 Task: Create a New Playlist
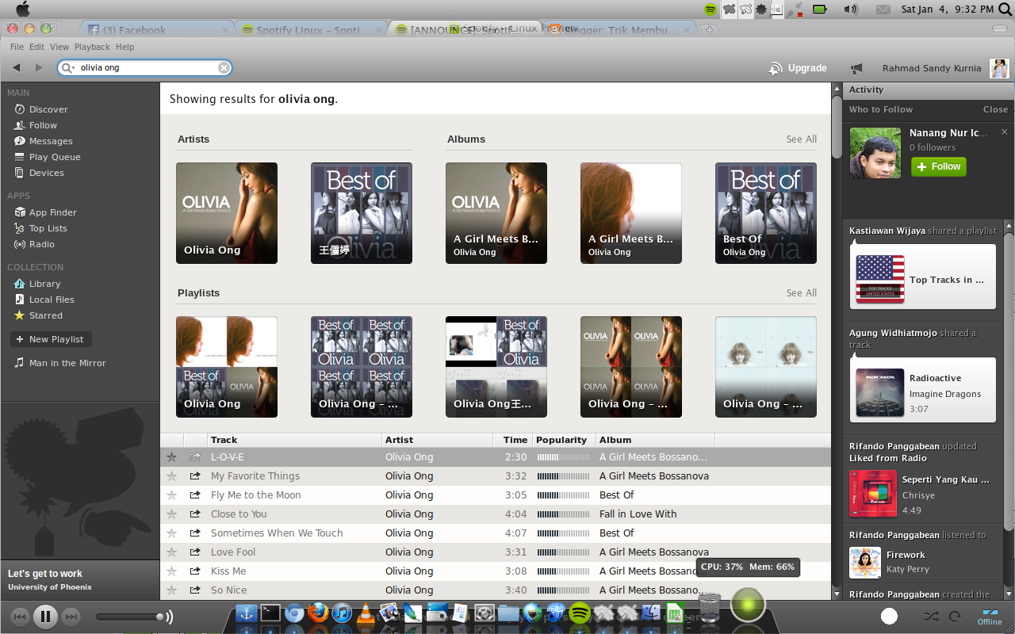[x=51, y=339]
